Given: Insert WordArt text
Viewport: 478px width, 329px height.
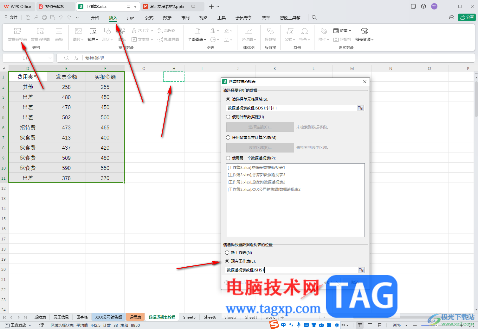Looking at the screenshot, I should tap(142, 31).
